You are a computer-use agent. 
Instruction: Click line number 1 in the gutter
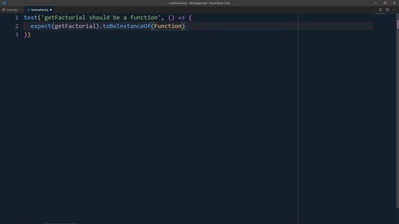pos(17,17)
